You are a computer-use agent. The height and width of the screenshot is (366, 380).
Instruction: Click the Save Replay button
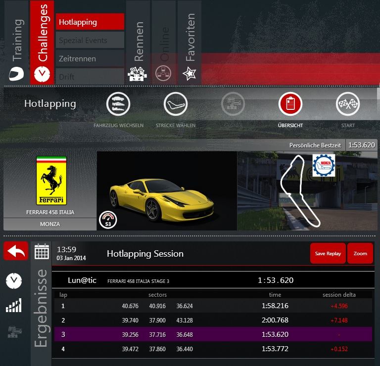328,253
